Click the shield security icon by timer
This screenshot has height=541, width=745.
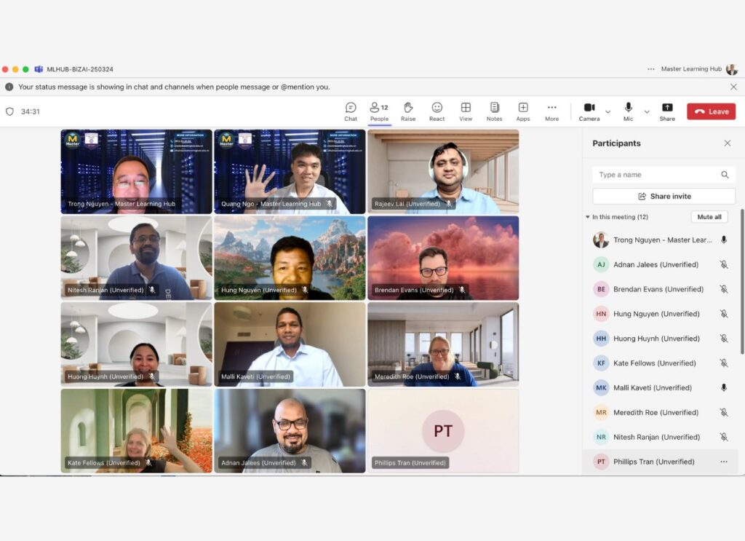[x=9, y=111]
